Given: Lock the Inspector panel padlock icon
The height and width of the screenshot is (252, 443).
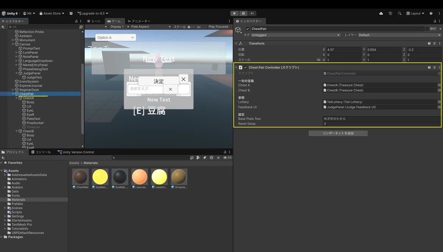Looking at the screenshot, I should tap(434, 21).
